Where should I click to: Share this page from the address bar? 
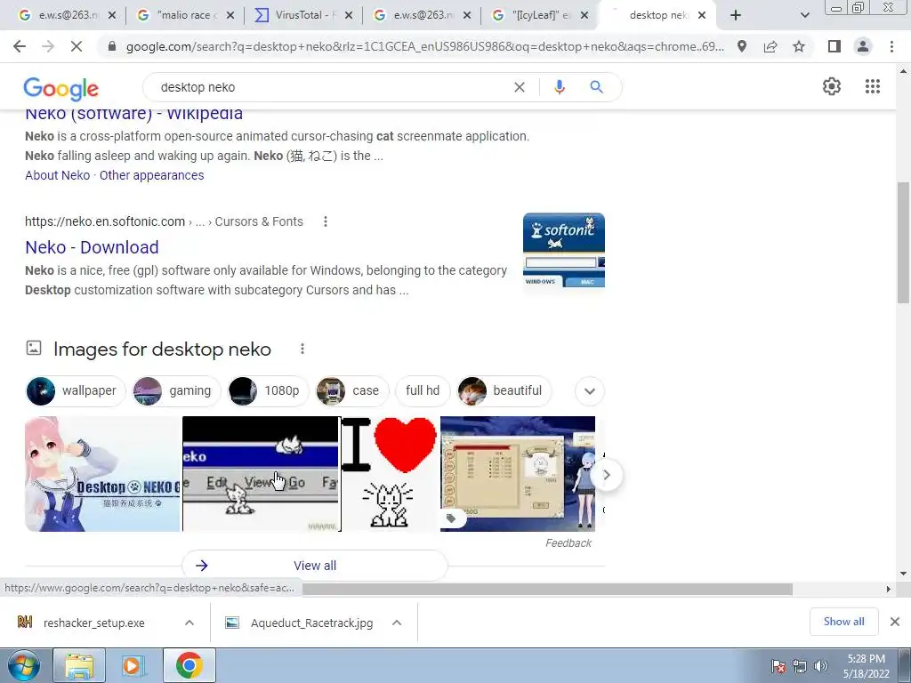770,46
